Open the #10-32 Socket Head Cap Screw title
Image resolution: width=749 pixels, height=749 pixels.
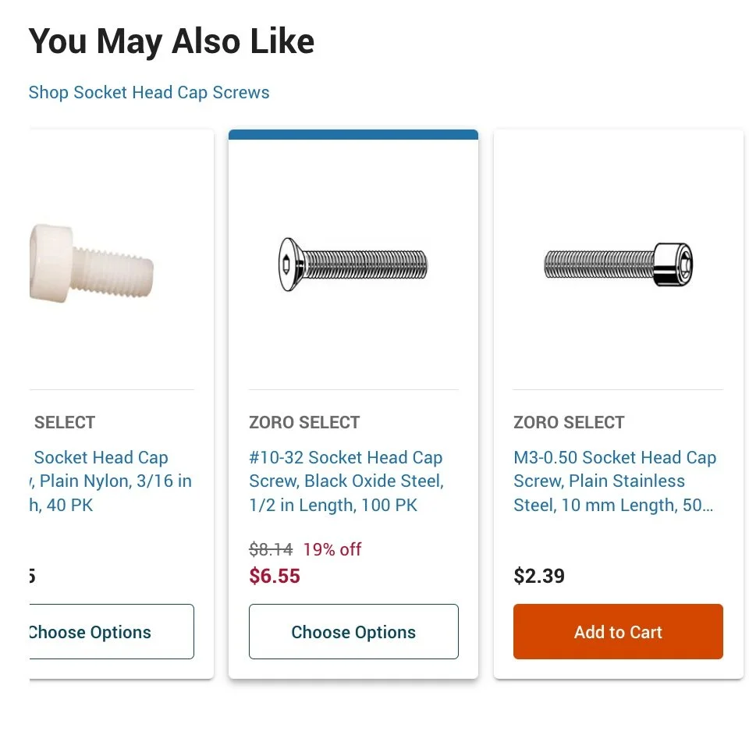[x=346, y=481]
